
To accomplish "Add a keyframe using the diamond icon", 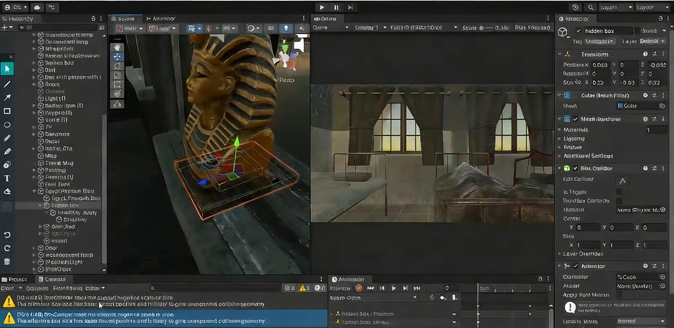I will pyautogui.click(x=432, y=297).
